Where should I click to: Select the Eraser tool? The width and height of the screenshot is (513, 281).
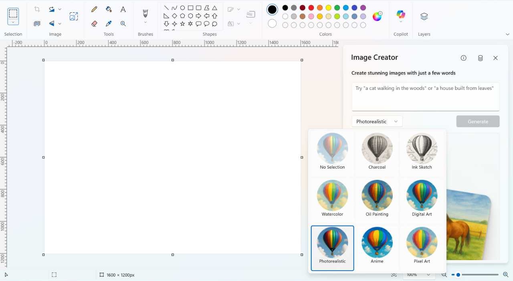94,24
